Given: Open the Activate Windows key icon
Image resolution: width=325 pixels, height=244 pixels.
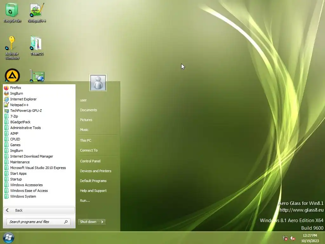Looking at the screenshot, I should point(12,48).
